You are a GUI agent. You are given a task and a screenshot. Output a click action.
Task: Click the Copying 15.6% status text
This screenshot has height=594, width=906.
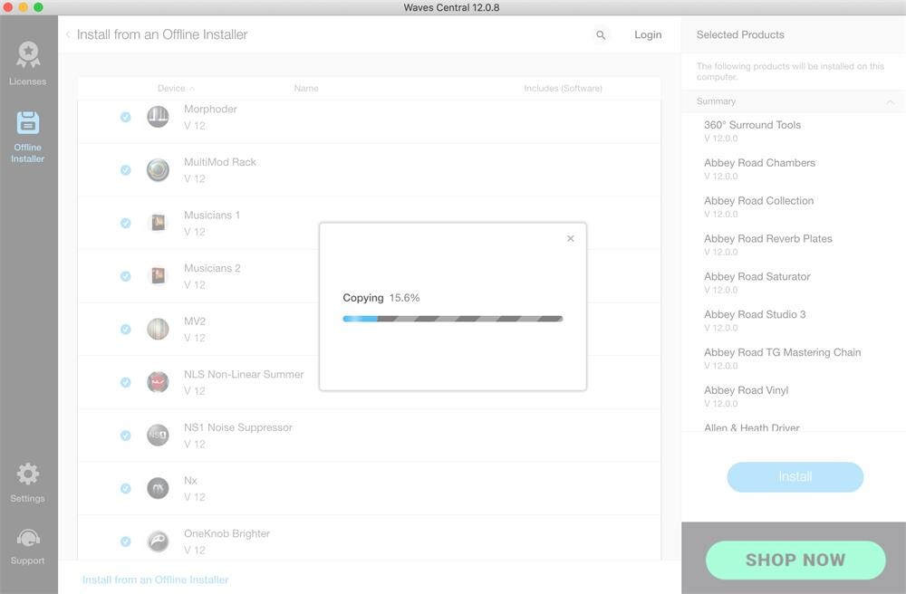381,298
